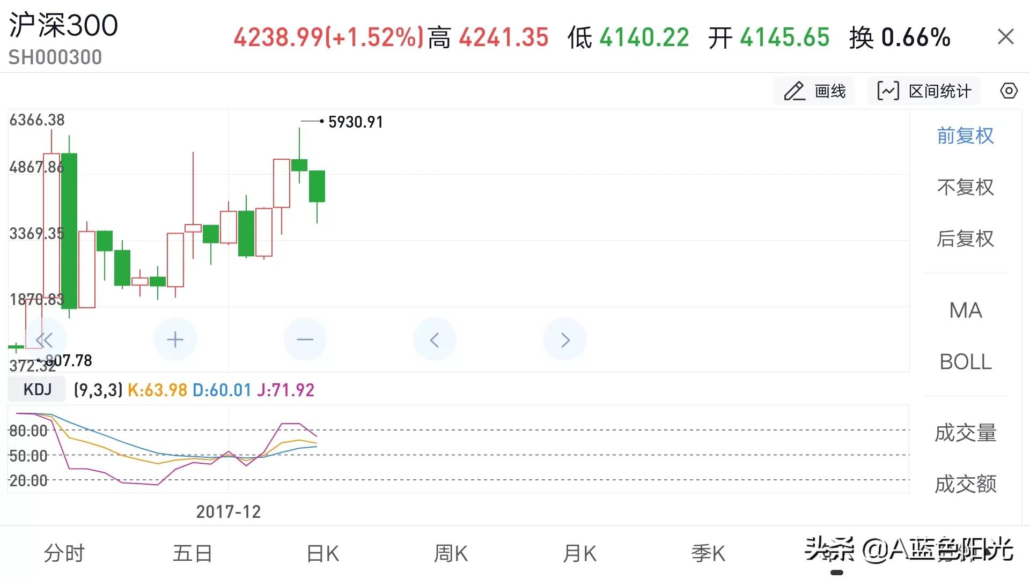Select the 画线 drawing tool

814,90
